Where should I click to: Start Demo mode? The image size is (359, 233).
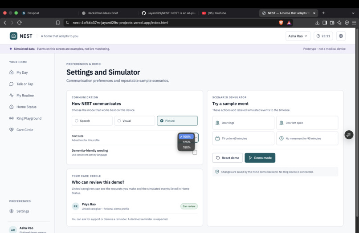[260, 158]
